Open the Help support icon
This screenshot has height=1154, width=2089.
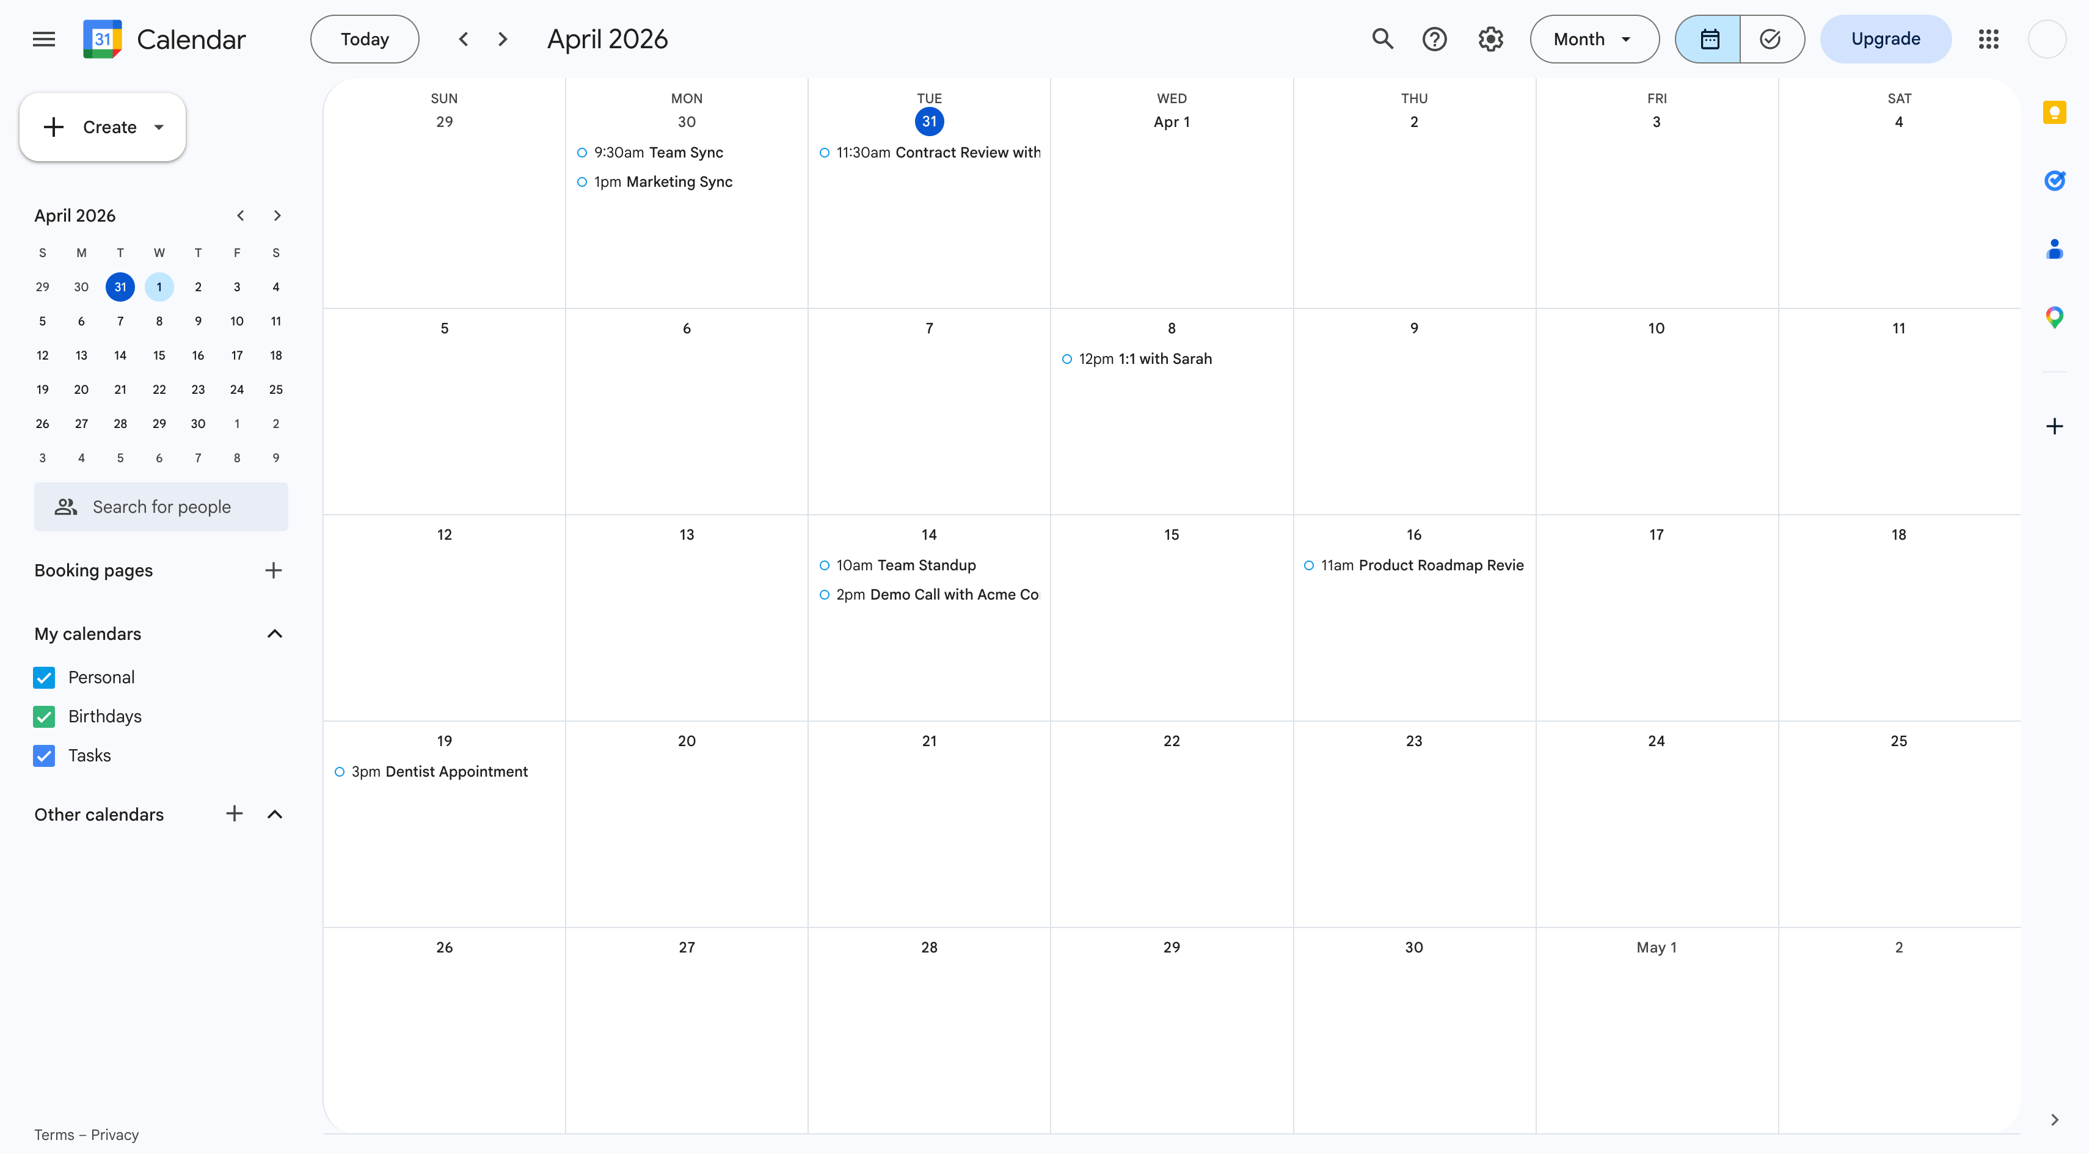coord(1435,39)
